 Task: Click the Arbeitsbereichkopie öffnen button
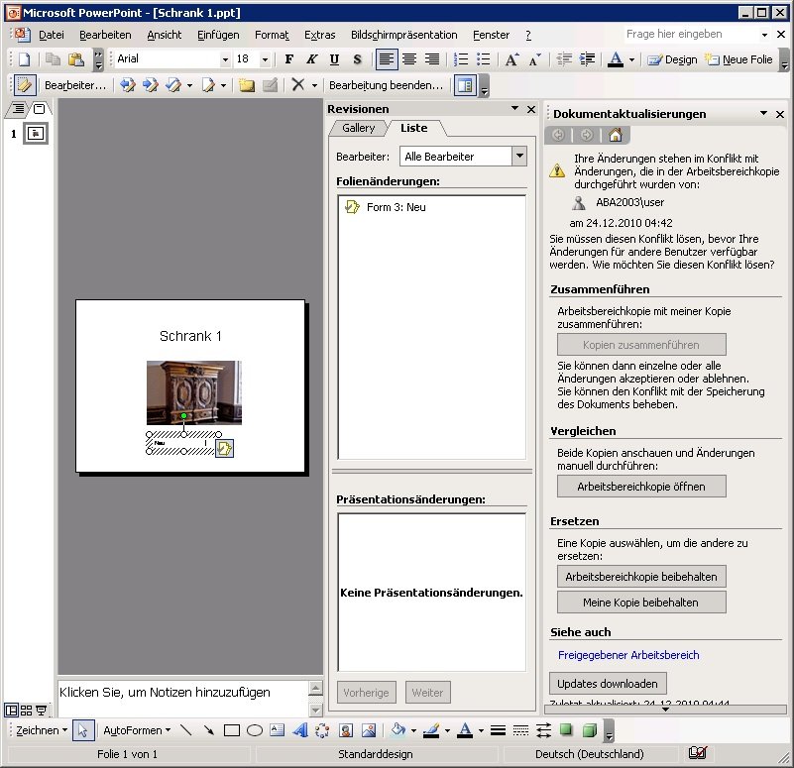(641, 487)
